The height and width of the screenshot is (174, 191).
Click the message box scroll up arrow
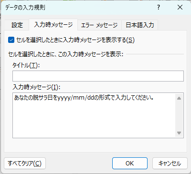point(179,98)
